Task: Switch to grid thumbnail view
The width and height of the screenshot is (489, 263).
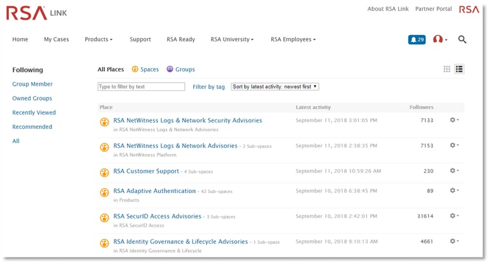Action: click(447, 69)
